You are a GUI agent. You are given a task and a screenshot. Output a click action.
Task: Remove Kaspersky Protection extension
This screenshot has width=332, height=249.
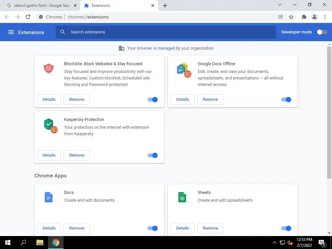click(77, 155)
